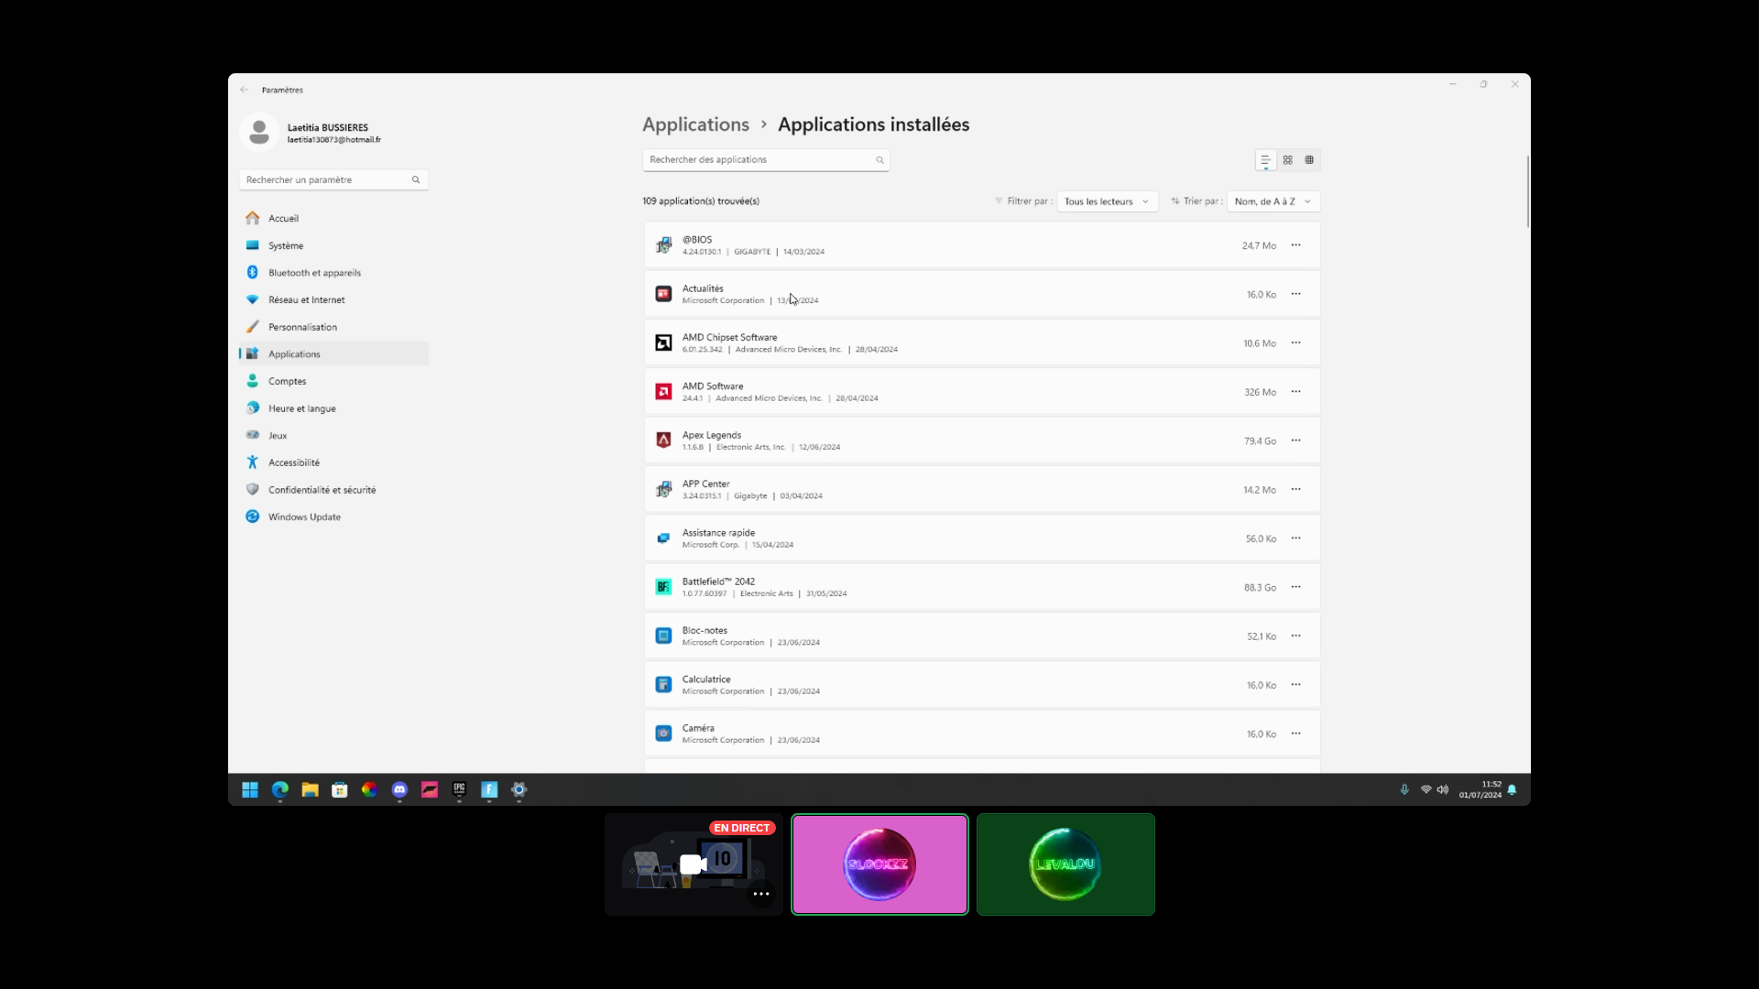
Task: Click the magnifier in the applications search
Action: pos(879,160)
